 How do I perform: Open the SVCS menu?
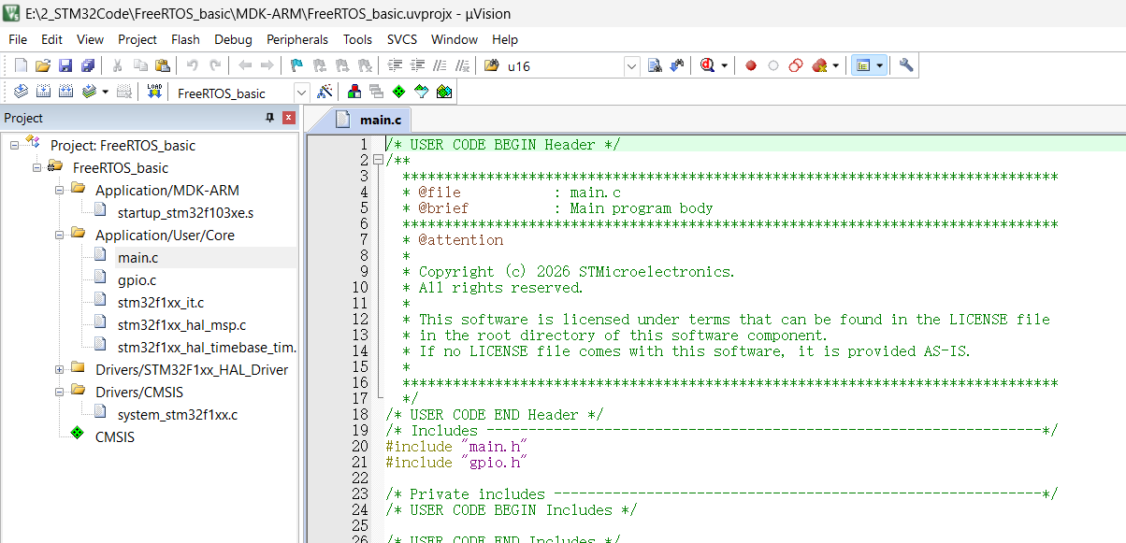coord(402,39)
